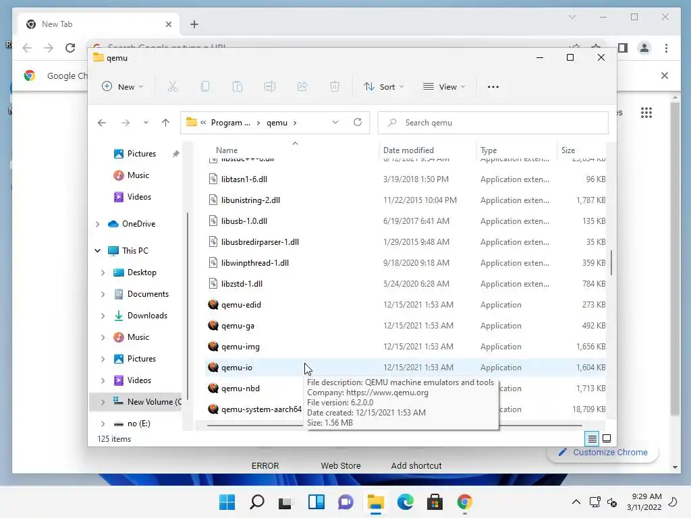Expand New Volume drive node
The height and width of the screenshot is (518, 691).
tap(103, 402)
